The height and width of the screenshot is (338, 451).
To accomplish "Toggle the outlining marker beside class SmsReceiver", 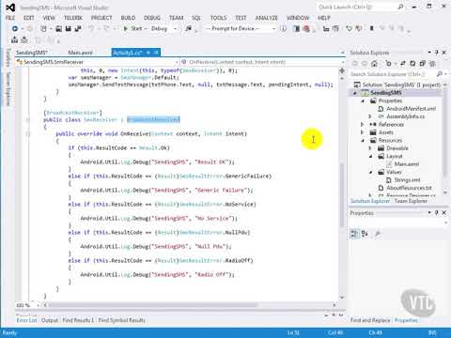I will pos(28,120).
